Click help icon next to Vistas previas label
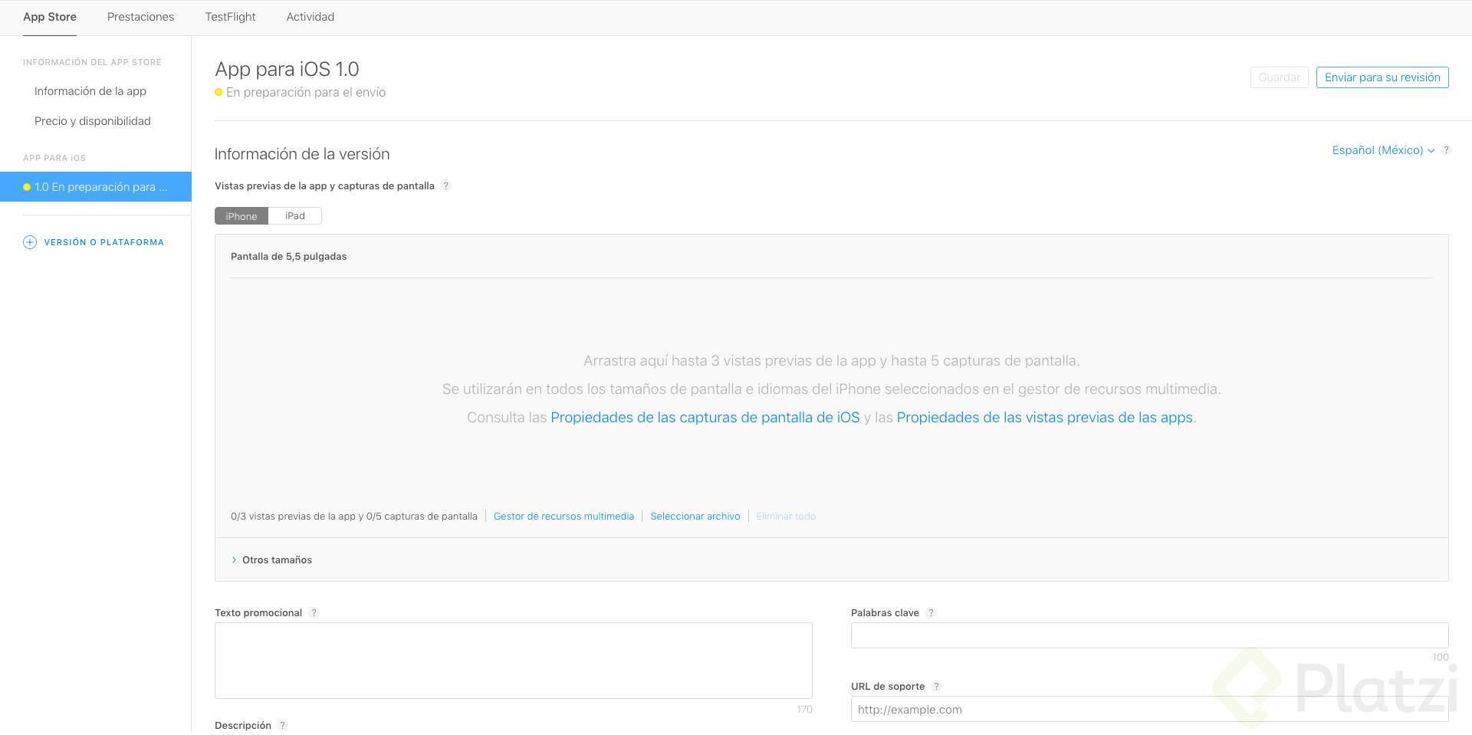Image resolution: width=1472 pixels, height=735 pixels. 446,186
